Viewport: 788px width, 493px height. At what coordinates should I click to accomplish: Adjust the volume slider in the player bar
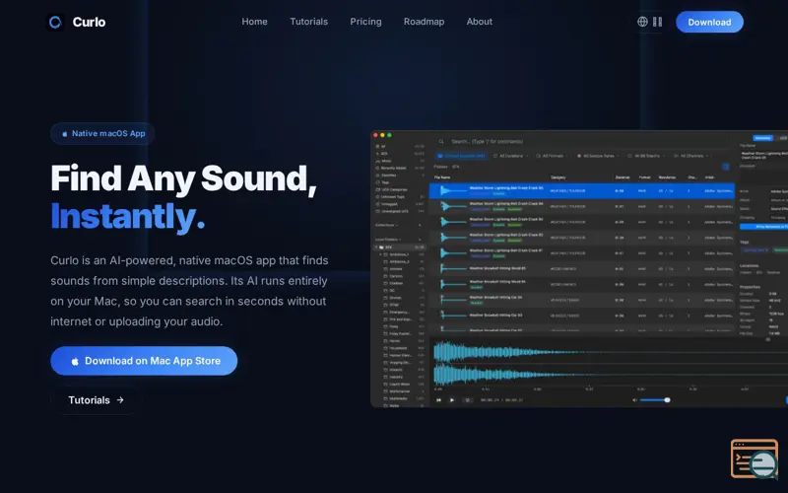(654, 400)
